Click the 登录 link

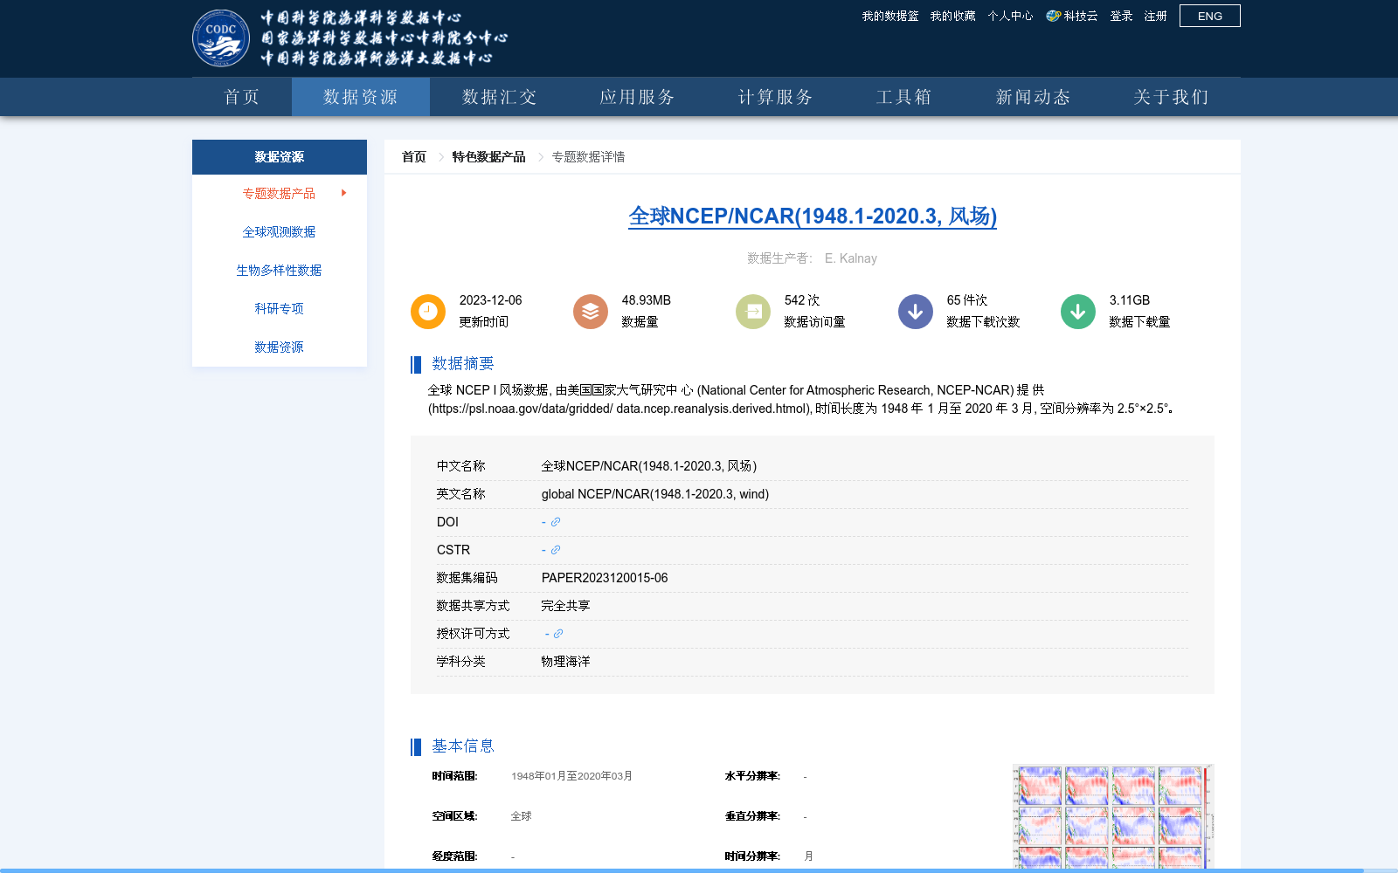[1121, 16]
